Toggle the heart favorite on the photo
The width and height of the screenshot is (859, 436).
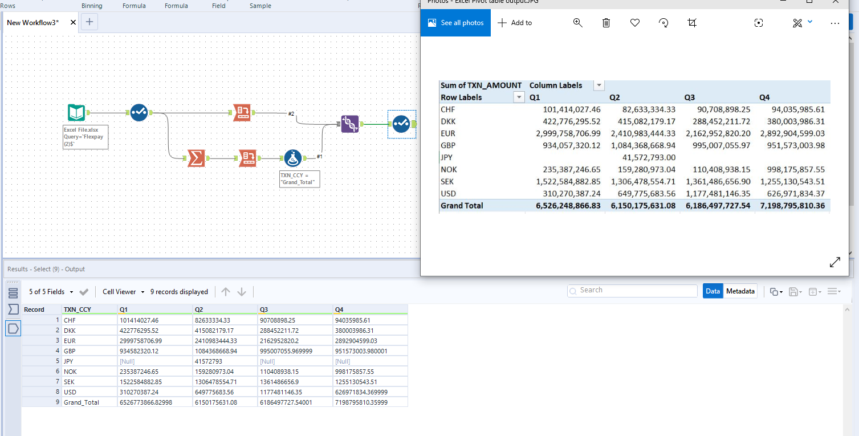pyautogui.click(x=634, y=23)
